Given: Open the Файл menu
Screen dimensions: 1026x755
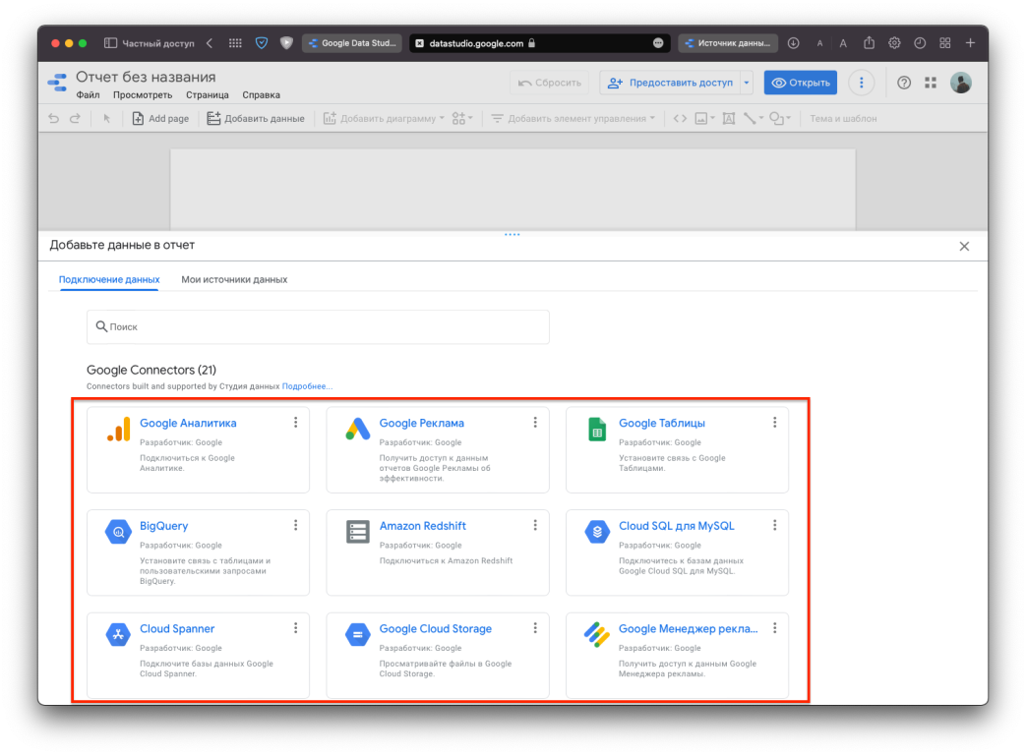Looking at the screenshot, I should (88, 94).
